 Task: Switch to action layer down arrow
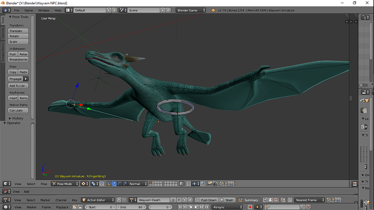(x=119, y=200)
